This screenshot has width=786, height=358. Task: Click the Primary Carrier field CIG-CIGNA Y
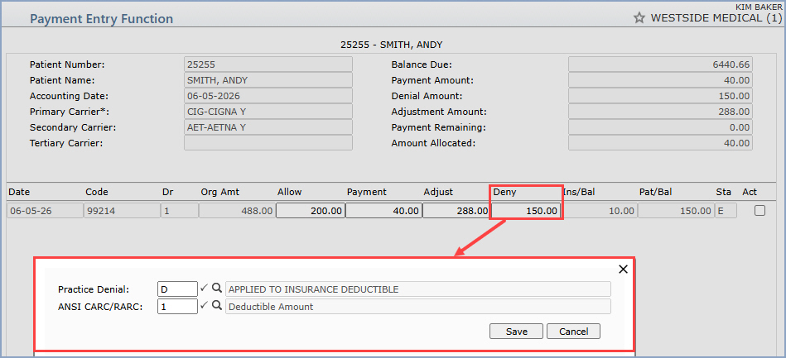(x=268, y=111)
